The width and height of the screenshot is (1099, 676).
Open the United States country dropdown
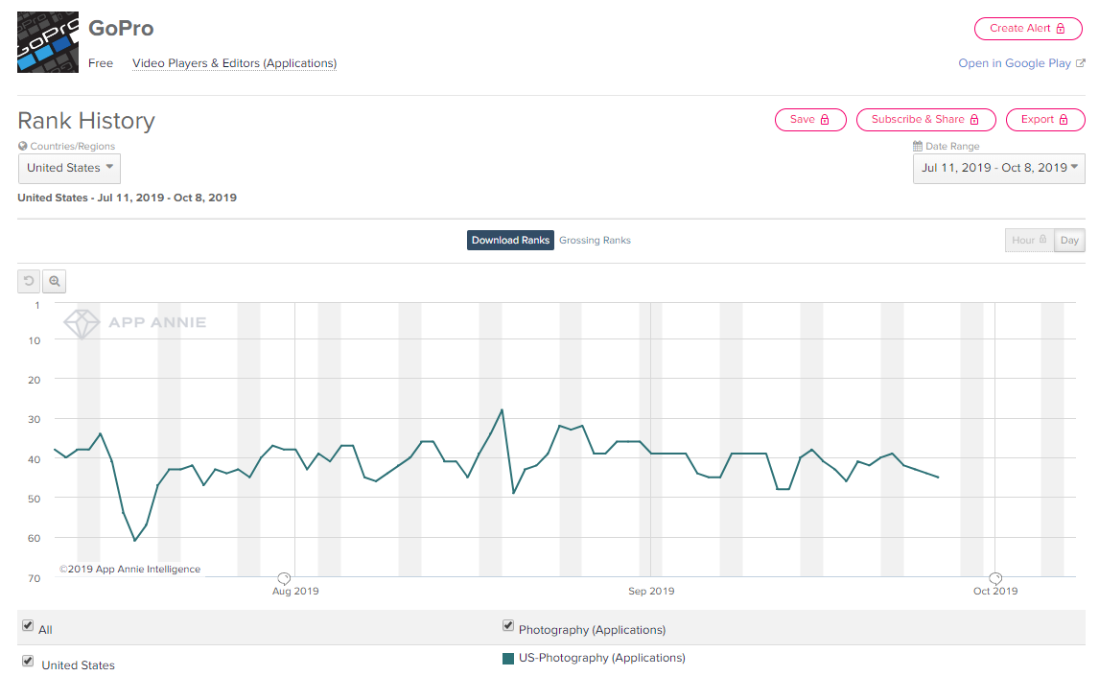(x=69, y=168)
